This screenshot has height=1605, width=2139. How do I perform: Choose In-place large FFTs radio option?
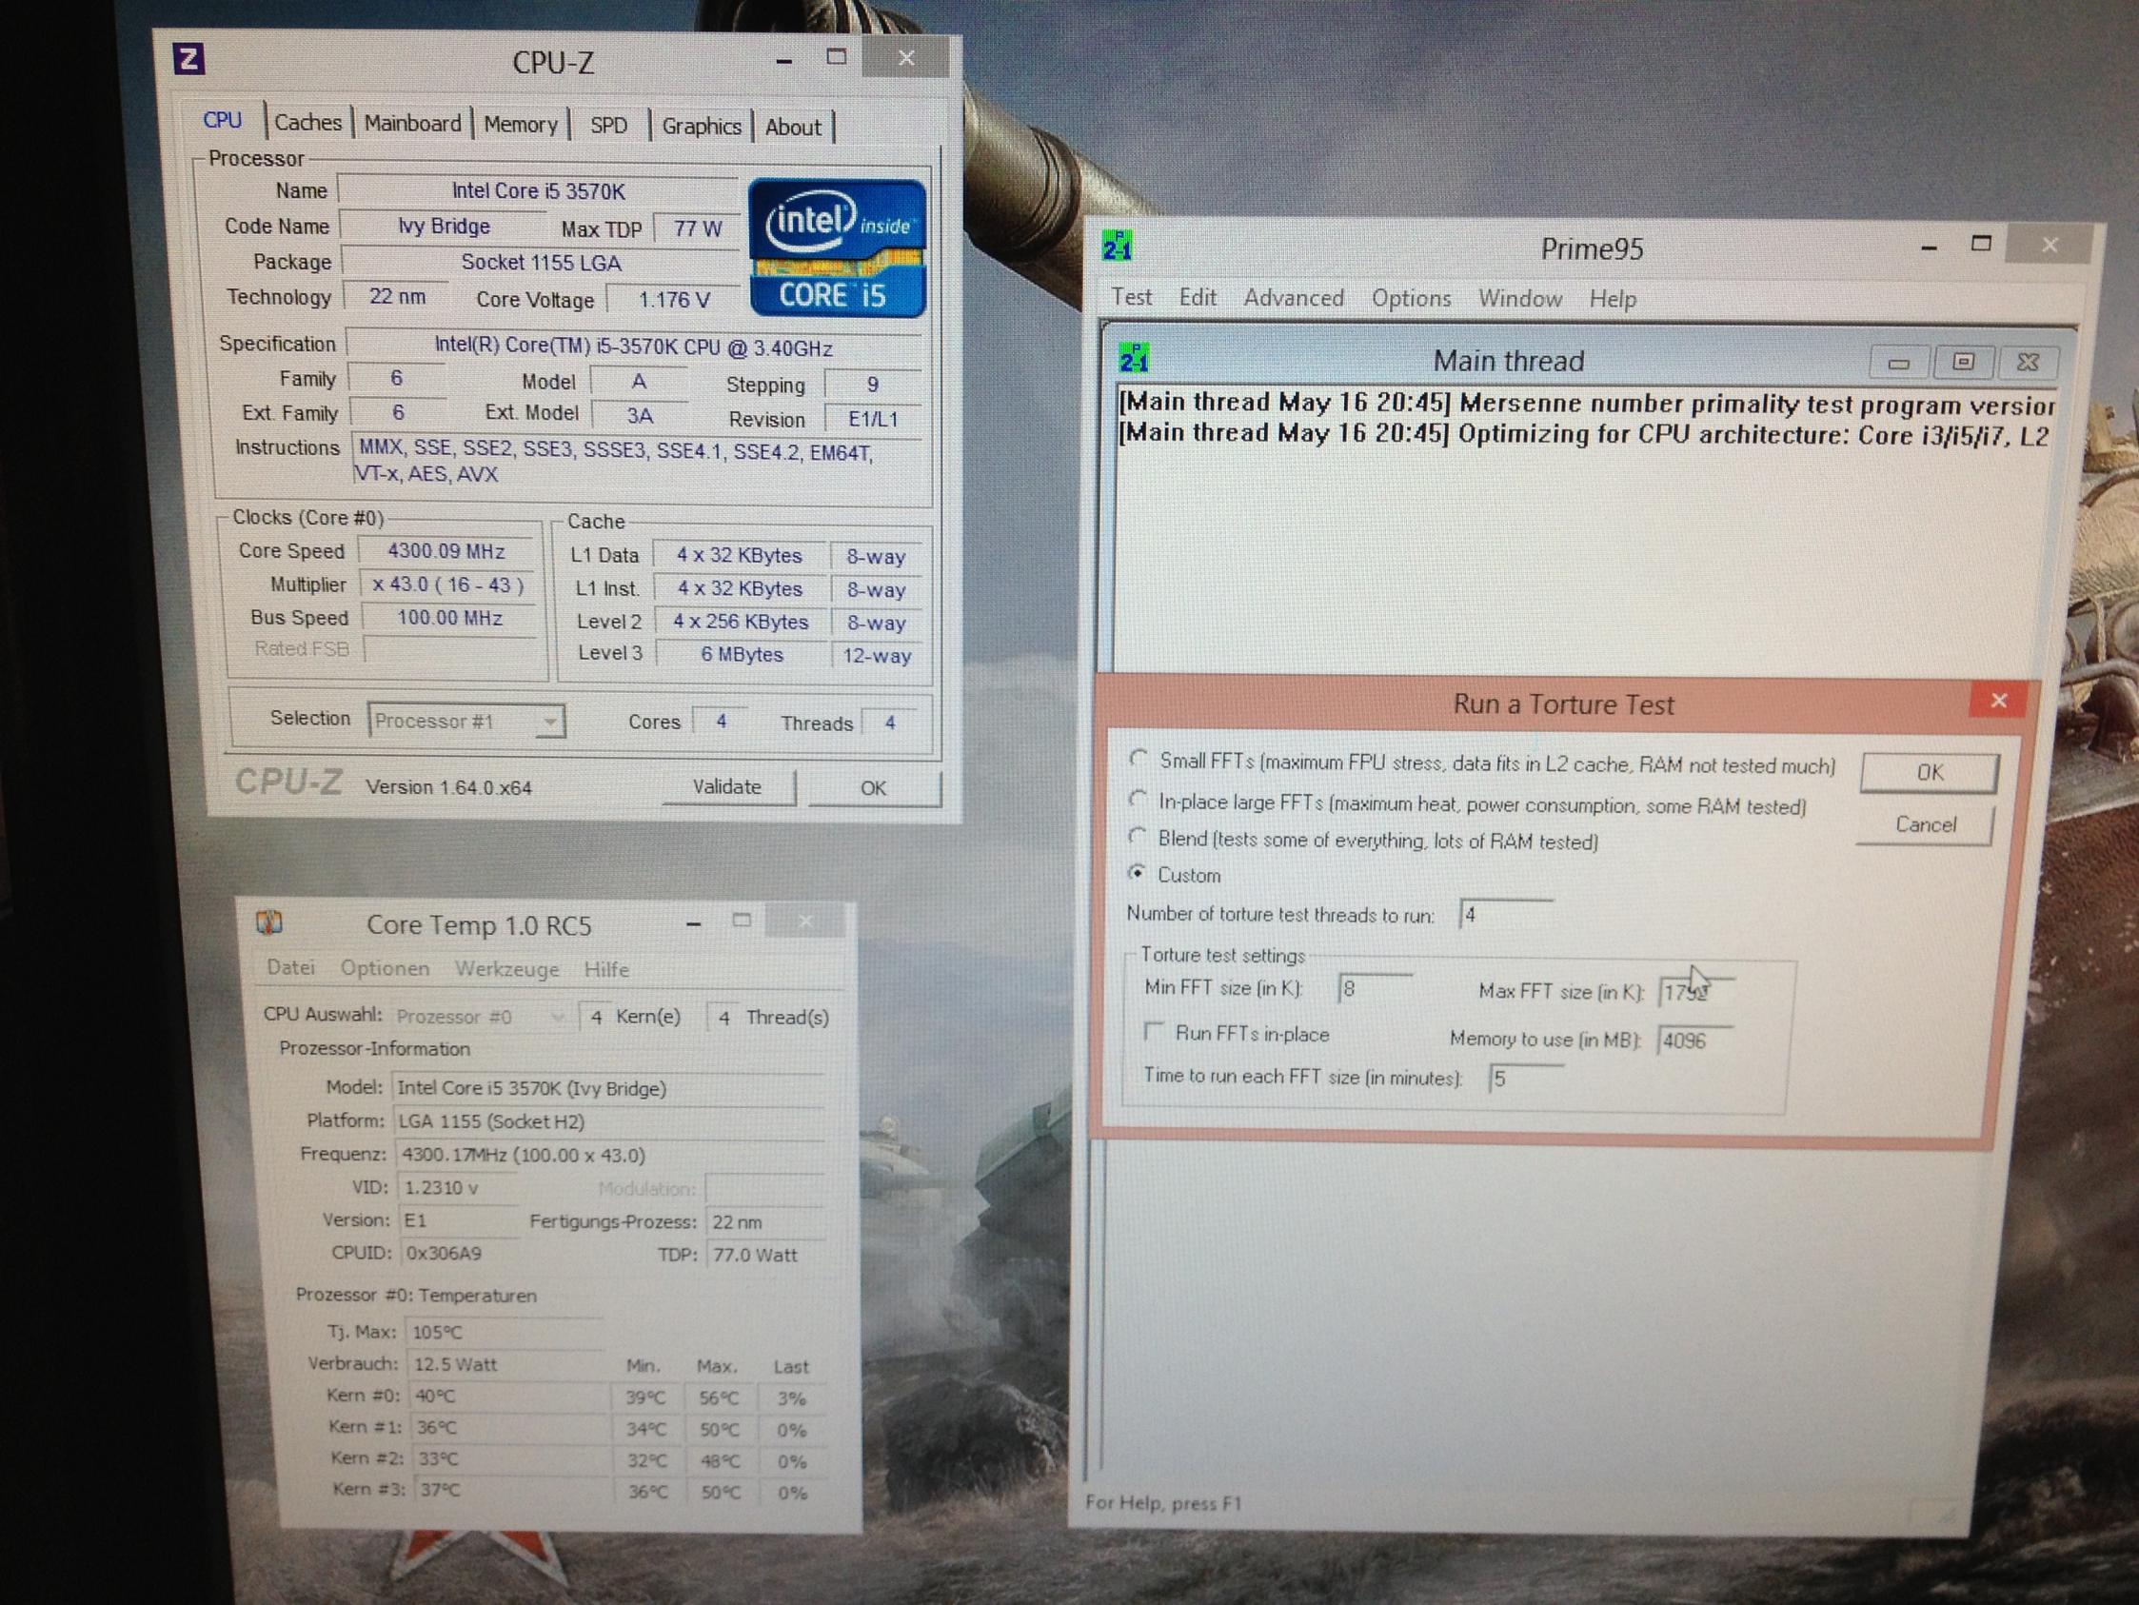pos(1139,800)
